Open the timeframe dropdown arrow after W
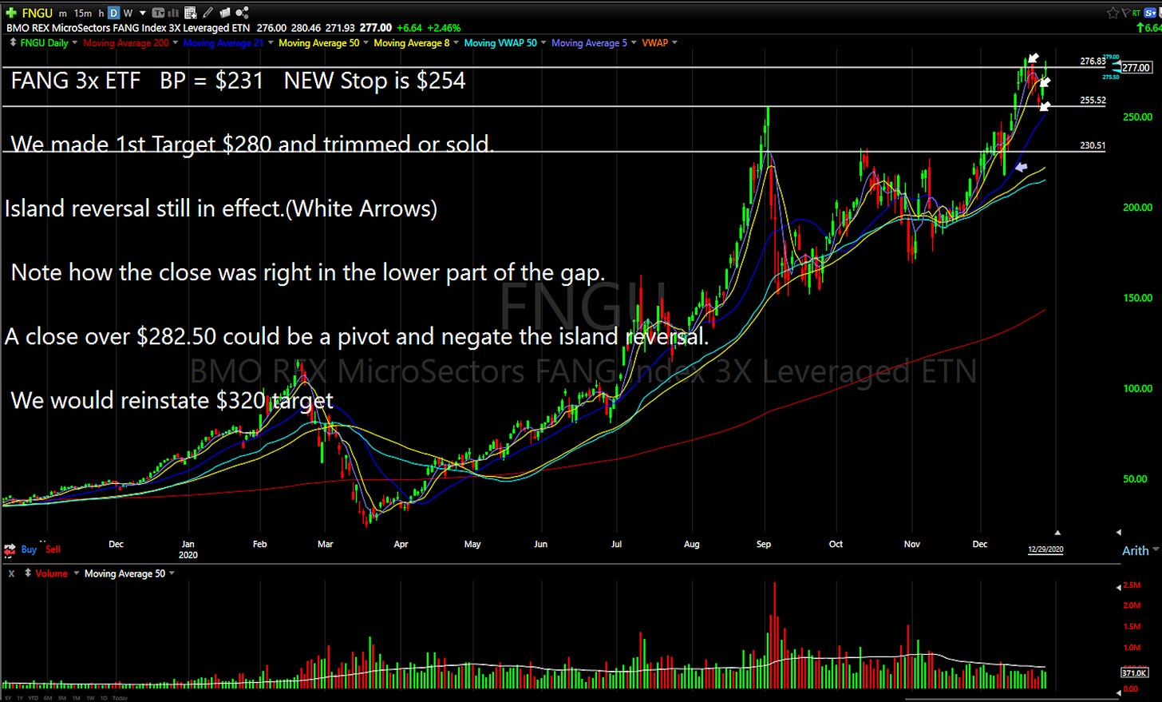This screenshot has width=1162, height=702. 143,14
